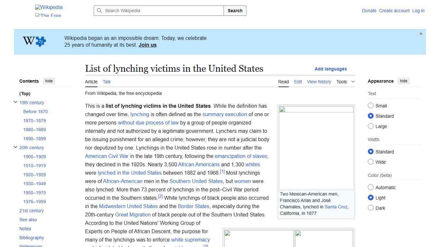This screenshot has height=247, width=440.
Task: Open the View history tab
Action: click(319, 82)
